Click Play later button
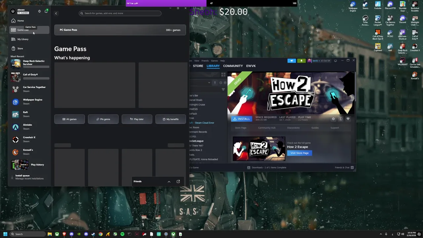The image size is (423, 238). point(137,119)
